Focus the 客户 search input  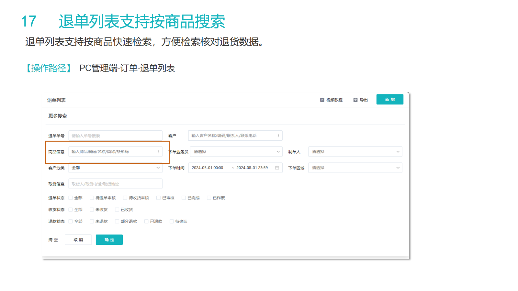click(235, 135)
